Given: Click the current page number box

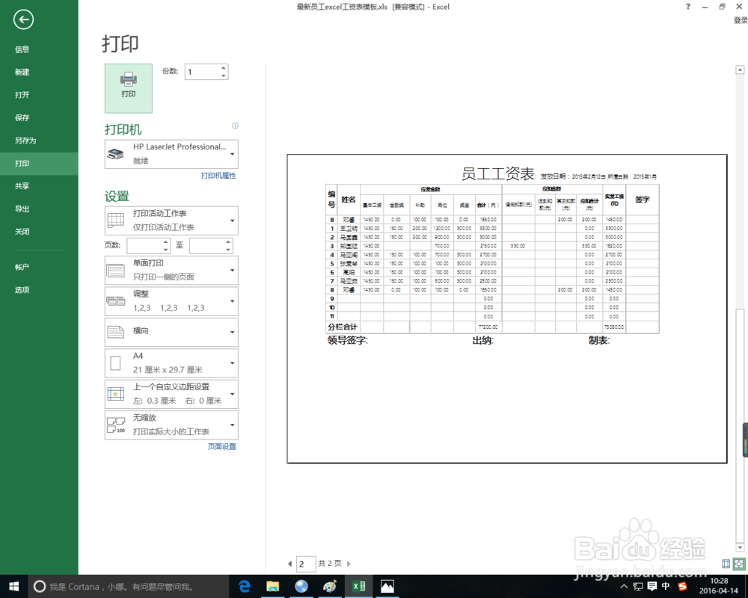Looking at the screenshot, I should 306,564.
